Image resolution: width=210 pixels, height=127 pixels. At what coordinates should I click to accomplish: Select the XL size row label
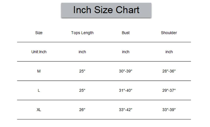click(x=39, y=110)
